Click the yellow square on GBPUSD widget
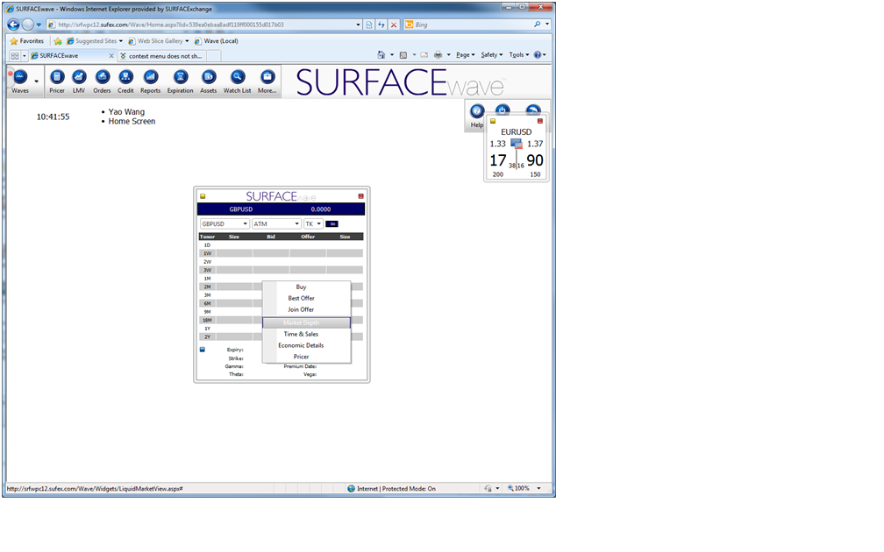The image size is (884, 552). [203, 196]
